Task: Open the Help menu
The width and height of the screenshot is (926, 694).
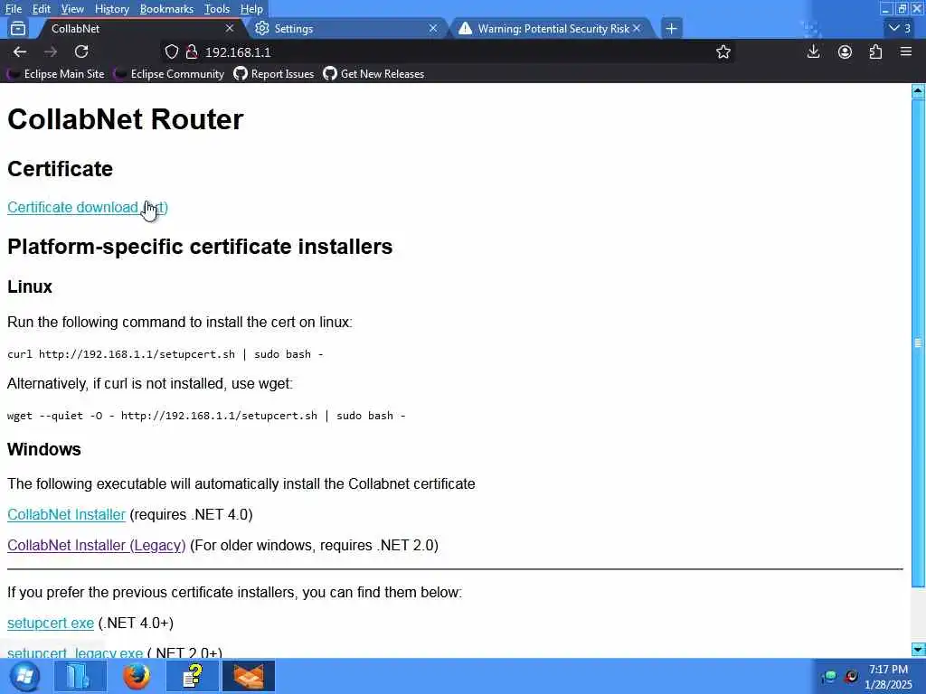Action: [251, 9]
